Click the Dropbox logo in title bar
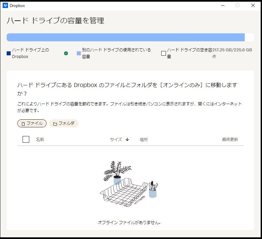 click(5, 6)
